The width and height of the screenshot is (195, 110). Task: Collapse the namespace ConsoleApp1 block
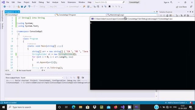pyautogui.click(x=17, y=31)
